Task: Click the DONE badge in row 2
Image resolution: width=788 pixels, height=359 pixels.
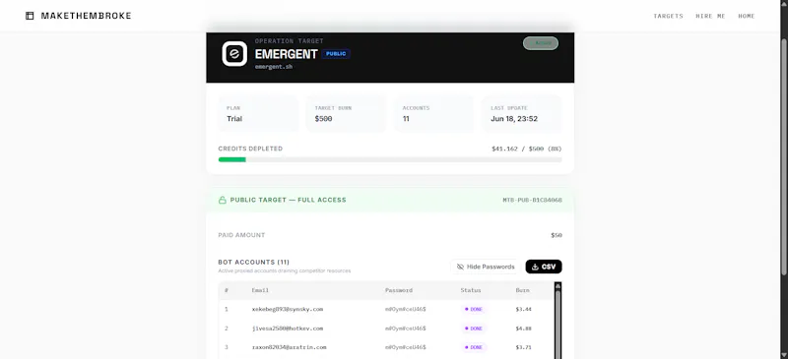Action: 474,329
